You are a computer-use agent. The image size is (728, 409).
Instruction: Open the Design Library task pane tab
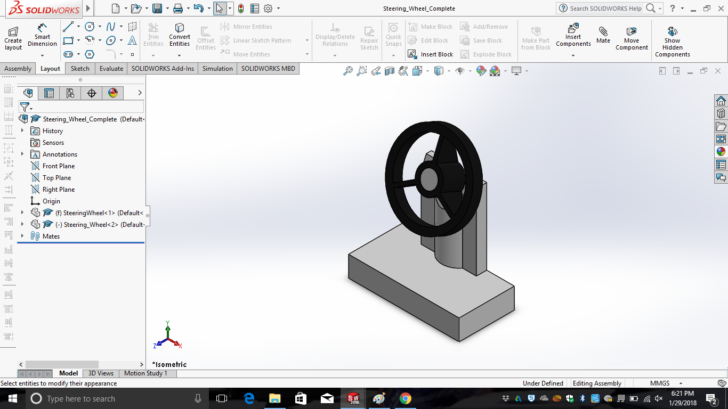(x=721, y=113)
